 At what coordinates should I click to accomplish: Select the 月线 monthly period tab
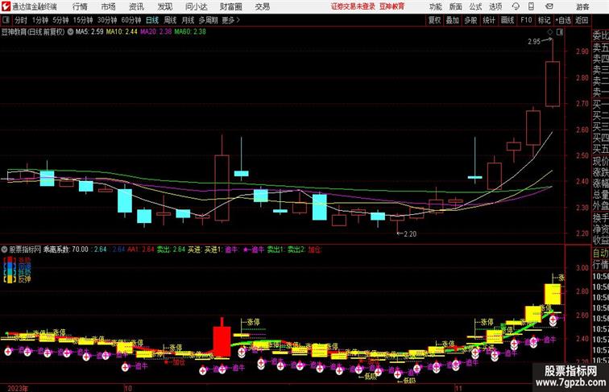click(188, 20)
